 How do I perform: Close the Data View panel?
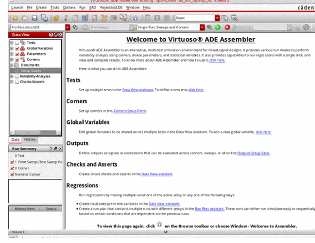pyautogui.click(x=60, y=35)
